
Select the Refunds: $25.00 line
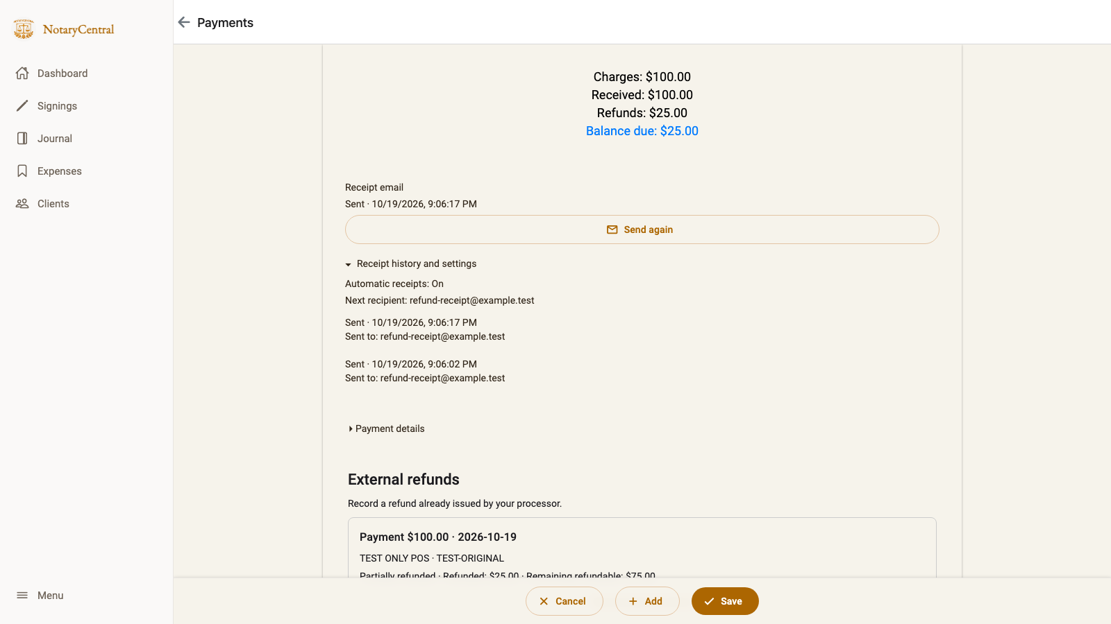click(642, 113)
